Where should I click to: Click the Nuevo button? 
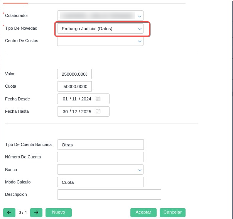(59, 212)
